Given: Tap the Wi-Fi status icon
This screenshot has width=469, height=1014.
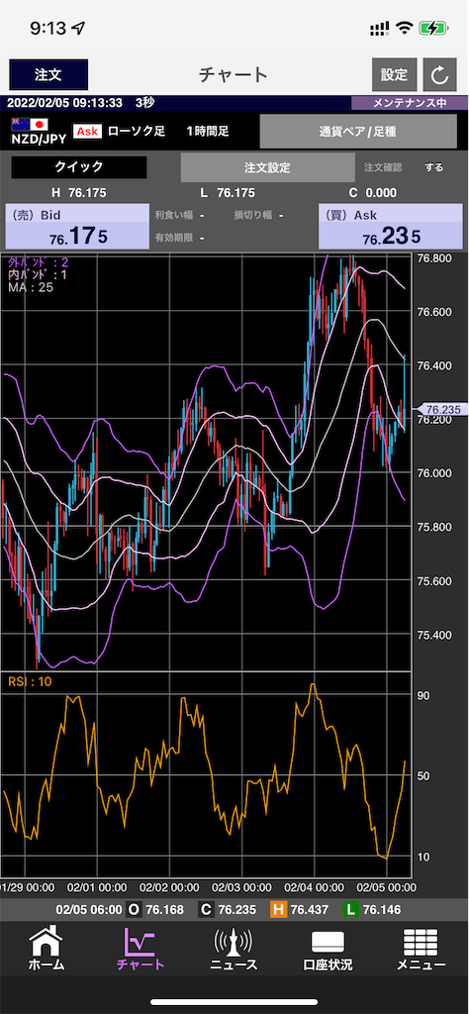Looking at the screenshot, I should (x=405, y=28).
